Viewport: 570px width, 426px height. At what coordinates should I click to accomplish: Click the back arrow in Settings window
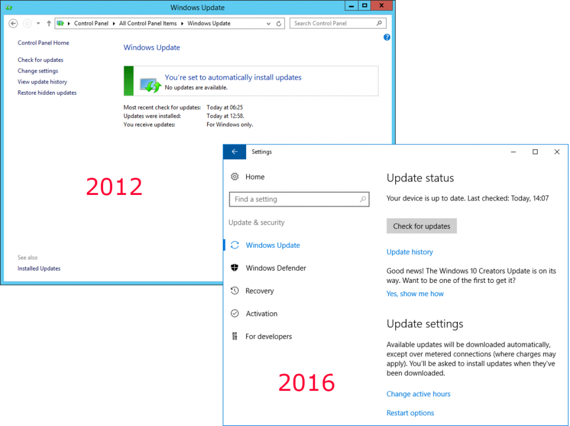point(234,151)
